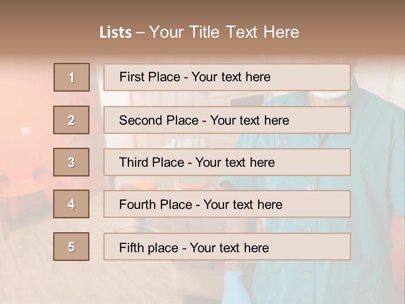
Task: Select the number 2 box
Action: click(71, 120)
